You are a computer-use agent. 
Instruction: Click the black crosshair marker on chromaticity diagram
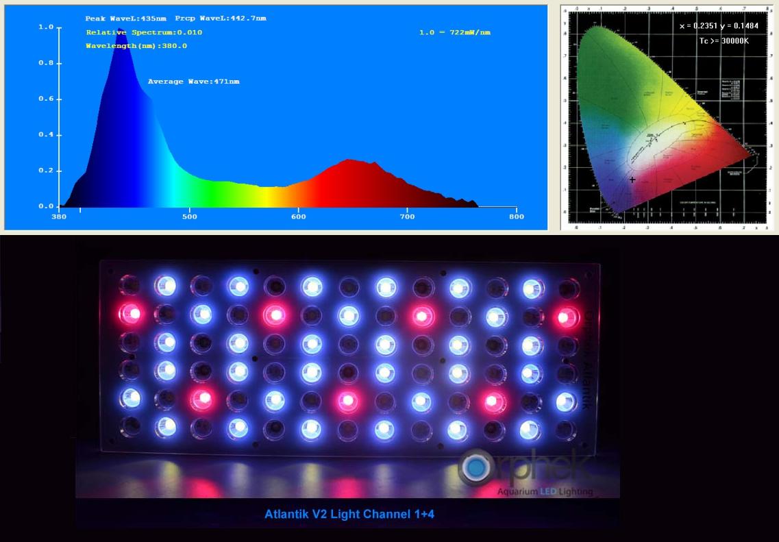(632, 180)
